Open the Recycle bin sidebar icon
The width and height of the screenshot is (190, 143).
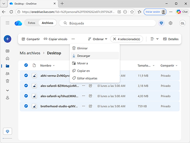coord(8,81)
